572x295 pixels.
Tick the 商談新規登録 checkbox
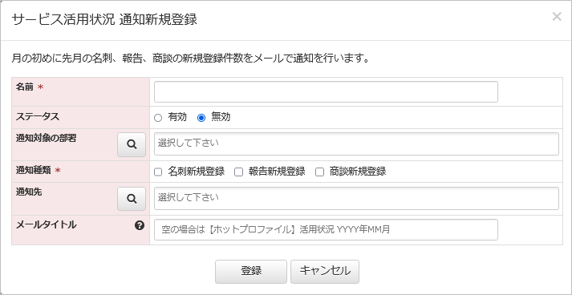click(x=319, y=172)
